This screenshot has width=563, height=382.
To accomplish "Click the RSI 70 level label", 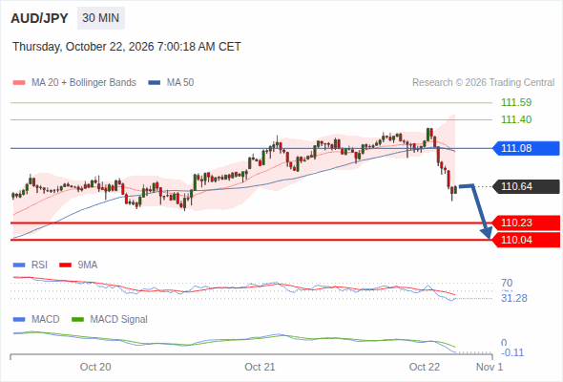I will [507, 283].
